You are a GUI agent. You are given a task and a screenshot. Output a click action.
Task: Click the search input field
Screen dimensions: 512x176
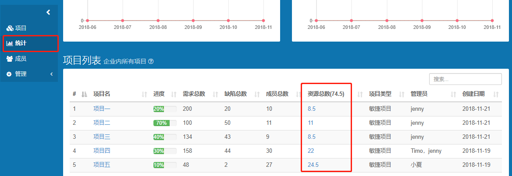pyautogui.click(x=465, y=79)
